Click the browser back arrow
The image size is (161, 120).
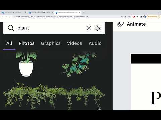click(x=2, y=17)
